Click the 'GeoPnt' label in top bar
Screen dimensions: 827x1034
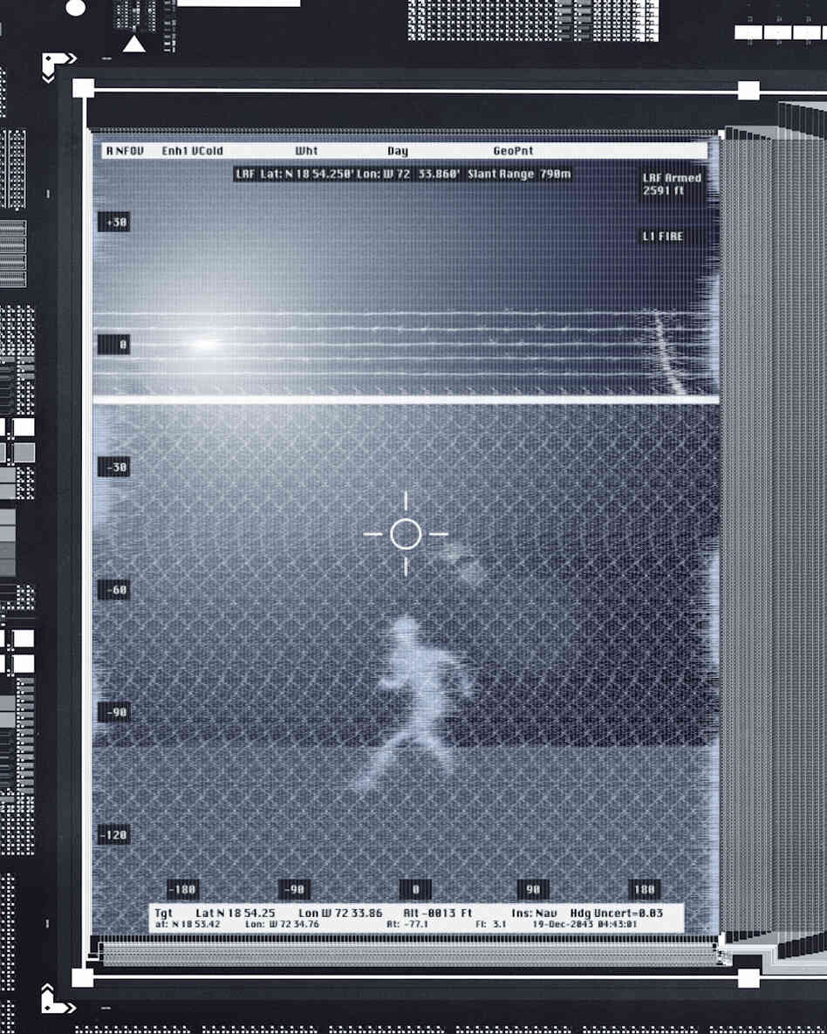click(x=513, y=151)
